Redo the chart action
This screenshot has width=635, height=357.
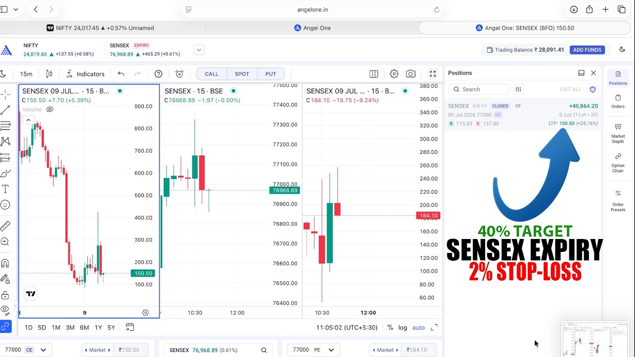[138, 74]
